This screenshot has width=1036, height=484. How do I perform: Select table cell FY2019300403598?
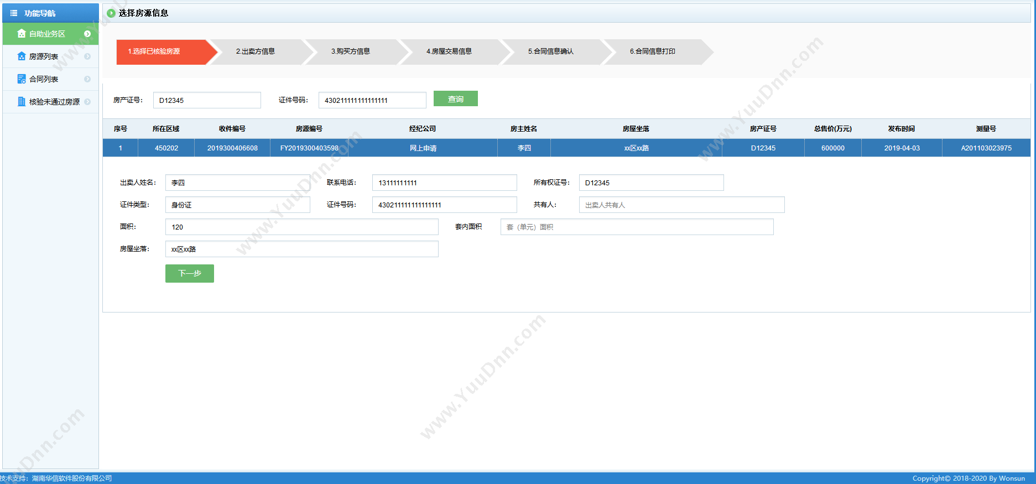coord(309,148)
